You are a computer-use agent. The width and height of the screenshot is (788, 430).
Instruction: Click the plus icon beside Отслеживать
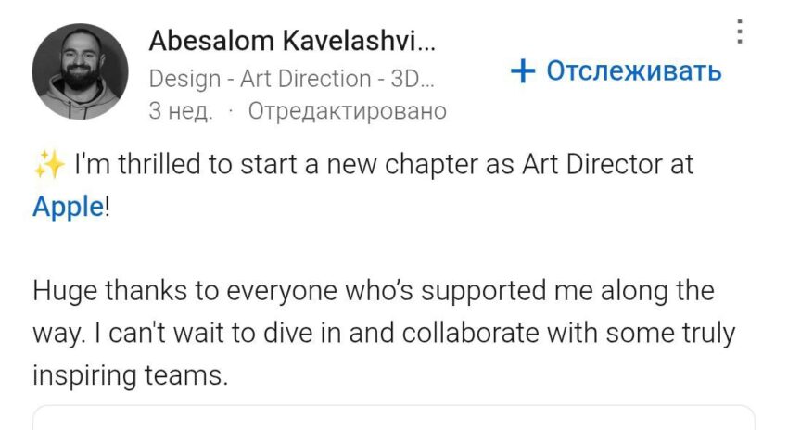(523, 70)
